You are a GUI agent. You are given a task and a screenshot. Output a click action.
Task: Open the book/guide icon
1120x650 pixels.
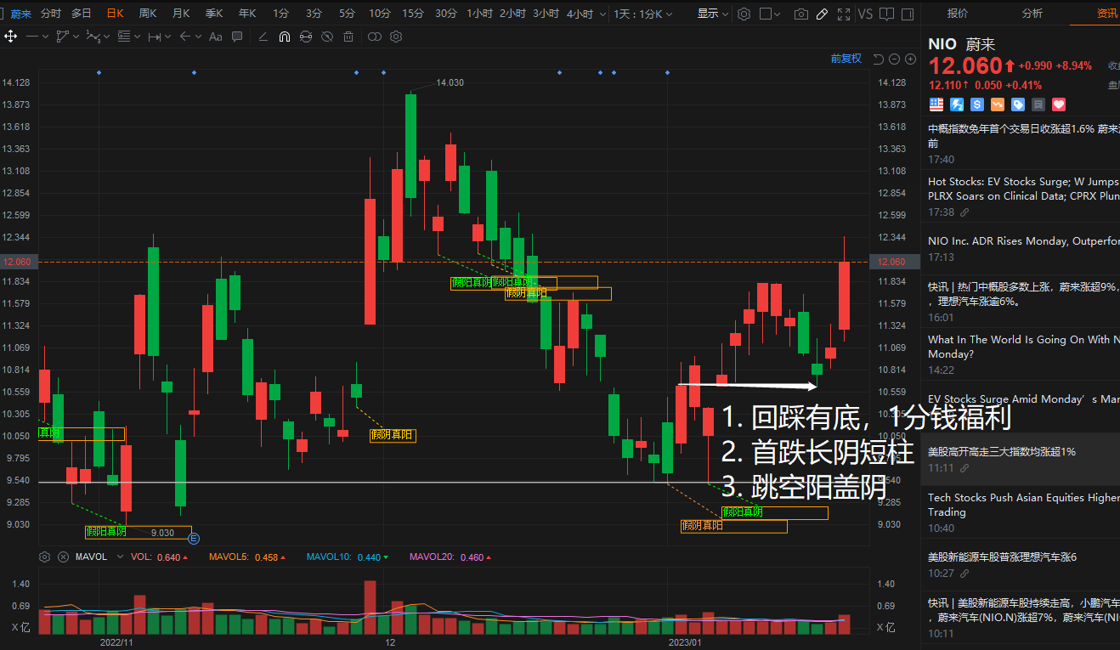click(x=886, y=14)
